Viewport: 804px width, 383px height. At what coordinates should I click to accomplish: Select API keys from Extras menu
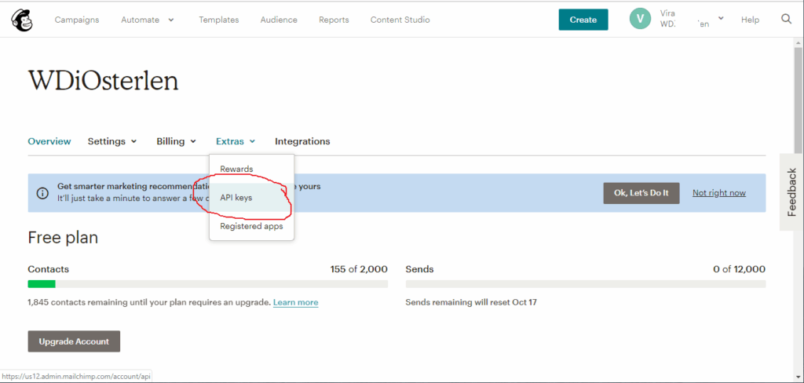point(236,198)
